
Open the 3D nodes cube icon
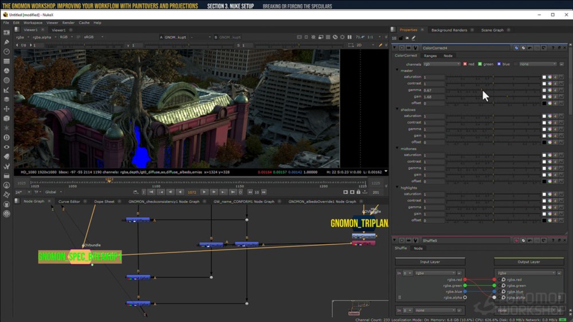pyautogui.click(x=6, y=119)
